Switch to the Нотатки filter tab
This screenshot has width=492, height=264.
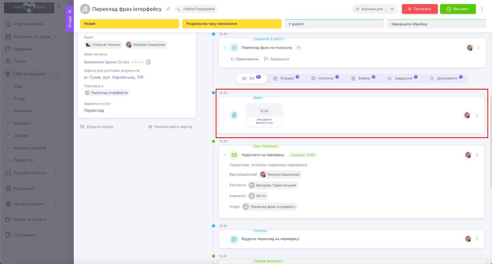tap(325, 78)
